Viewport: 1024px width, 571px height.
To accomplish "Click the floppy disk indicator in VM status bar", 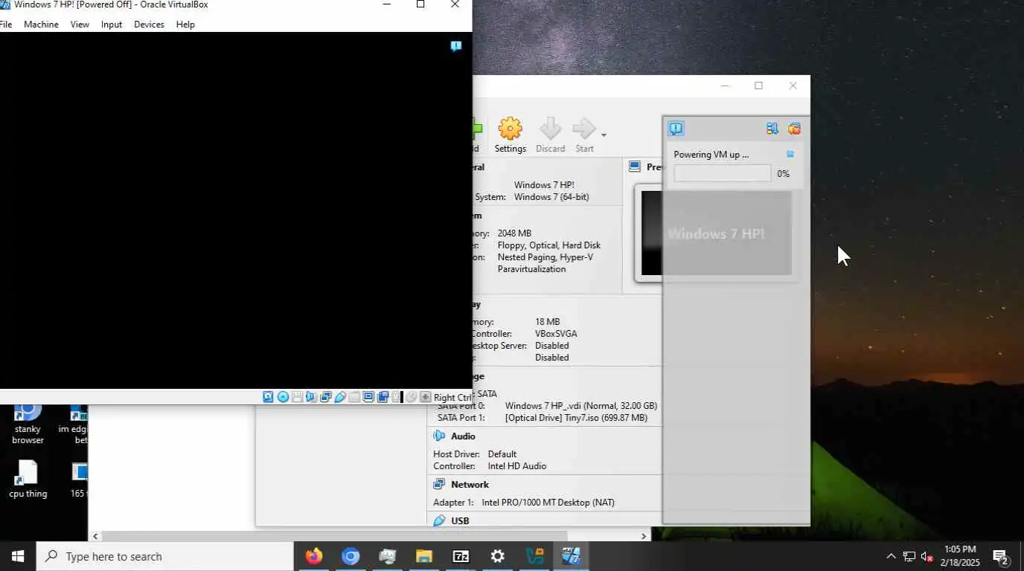I will coord(297,397).
